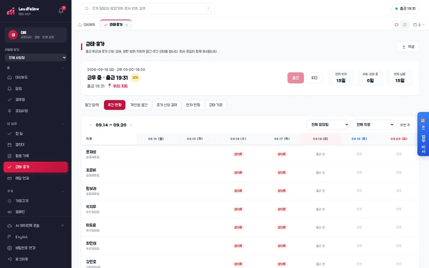Image resolution: width=429 pixels, height=268 pixels.
Task: Click the 결재함 checkmark icon
Action: (10, 100)
